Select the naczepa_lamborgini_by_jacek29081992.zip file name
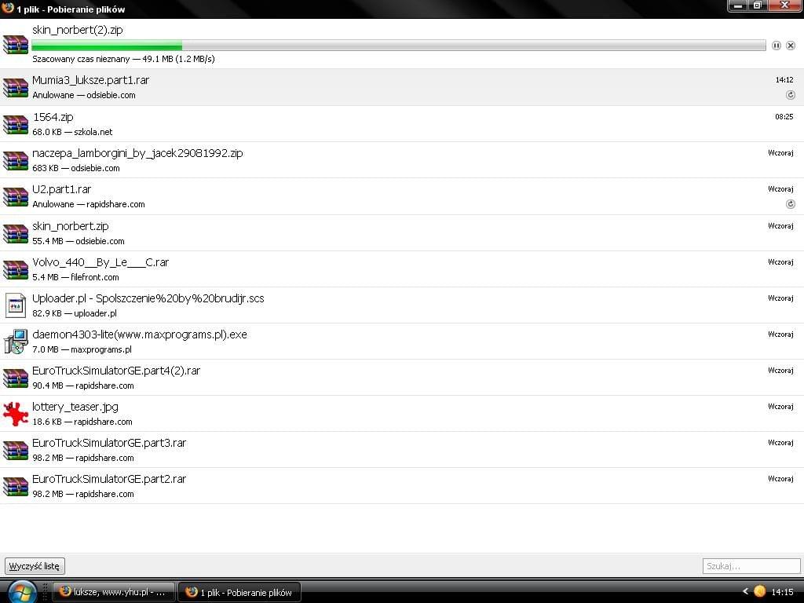The height and width of the screenshot is (603, 804). coord(137,153)
